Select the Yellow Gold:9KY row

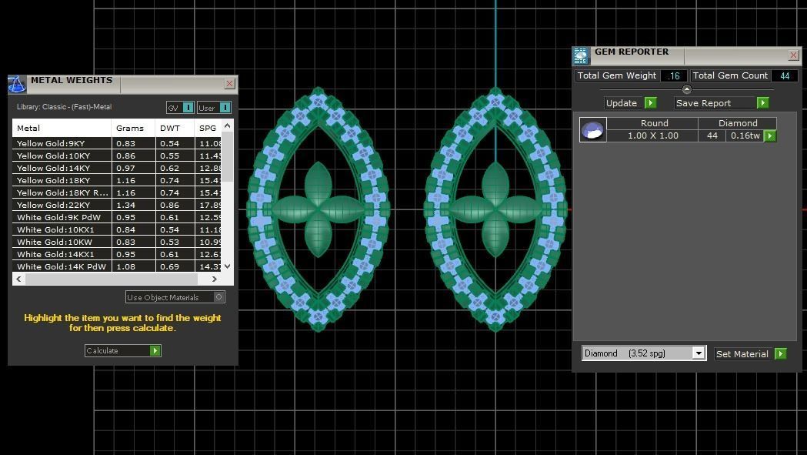(117, 143)
